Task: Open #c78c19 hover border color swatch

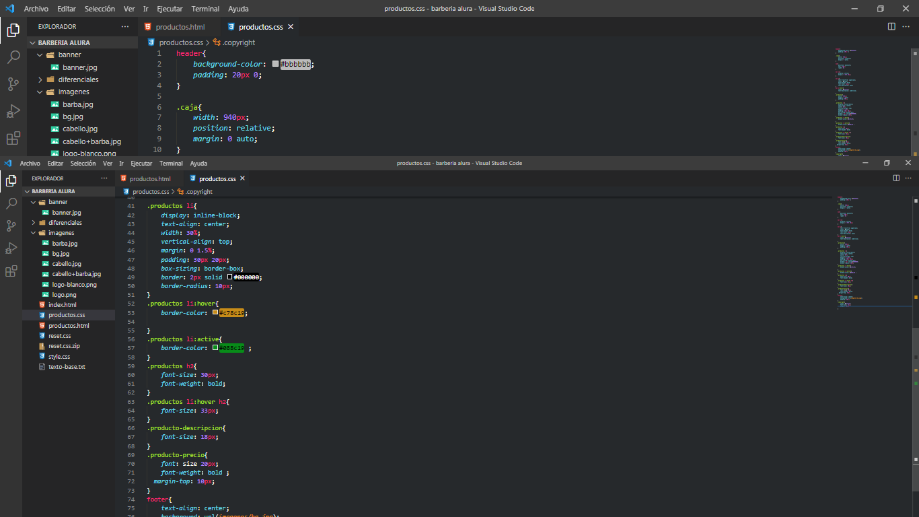Action: [x=215, y=312]
